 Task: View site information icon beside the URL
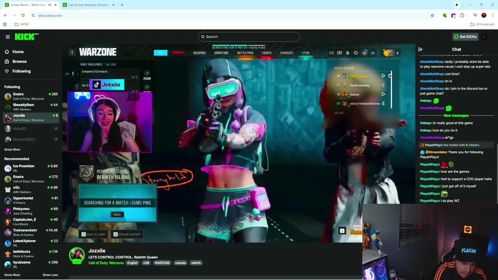pos(33,15)
